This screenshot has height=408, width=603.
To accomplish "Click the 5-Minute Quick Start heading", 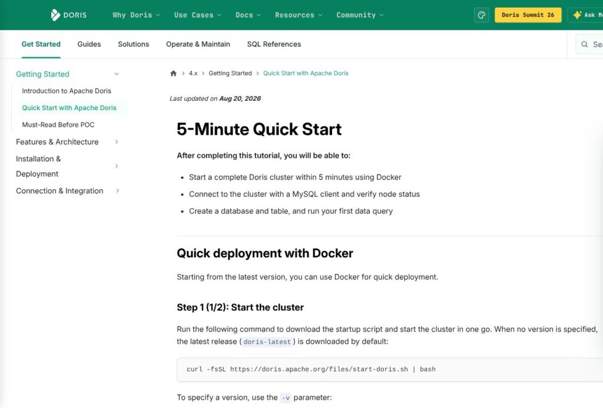I will 259,129.
